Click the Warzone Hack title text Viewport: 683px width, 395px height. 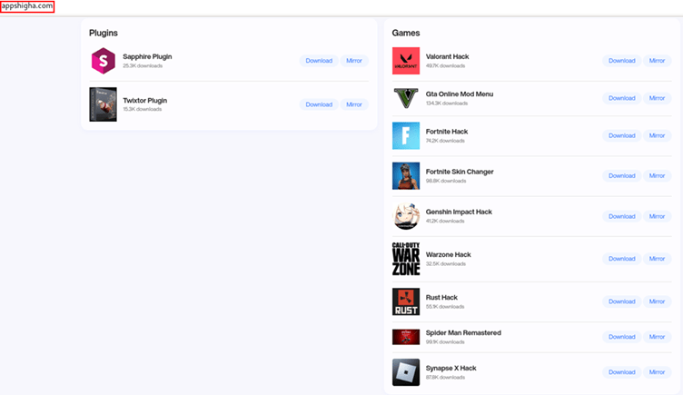tap(449, 254)
